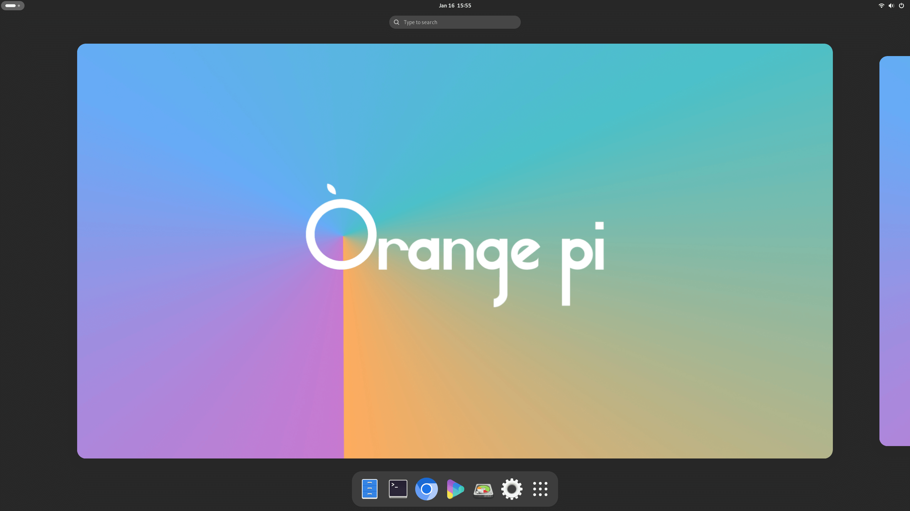This screenshot has height=511, width=910.
Task: Click the Jan 16 date to open calendar
Action: tap(446, 5)
